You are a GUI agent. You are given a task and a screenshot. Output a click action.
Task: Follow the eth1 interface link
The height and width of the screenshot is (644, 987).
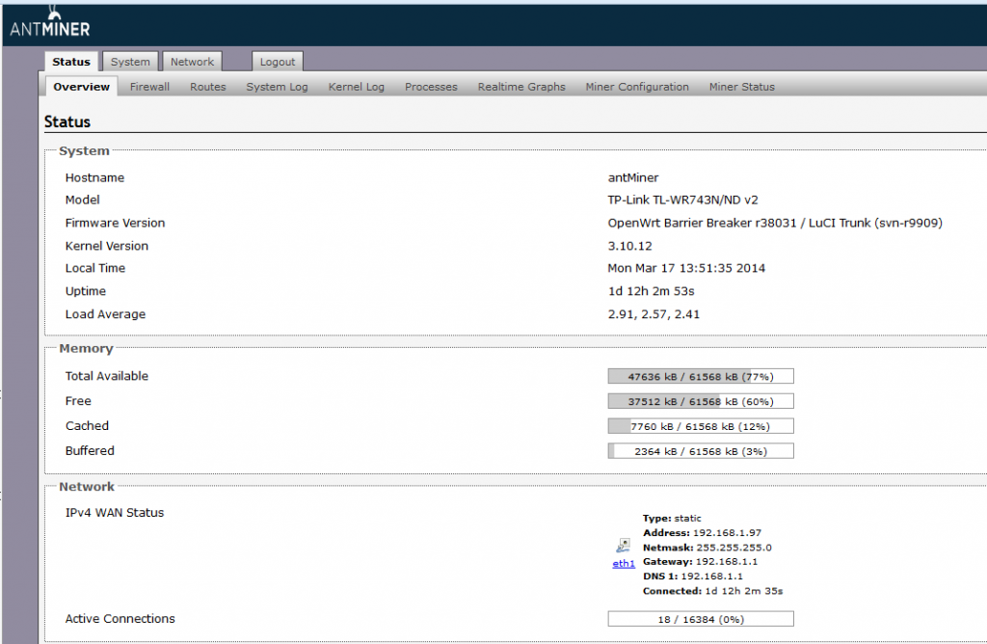[624, 563]
